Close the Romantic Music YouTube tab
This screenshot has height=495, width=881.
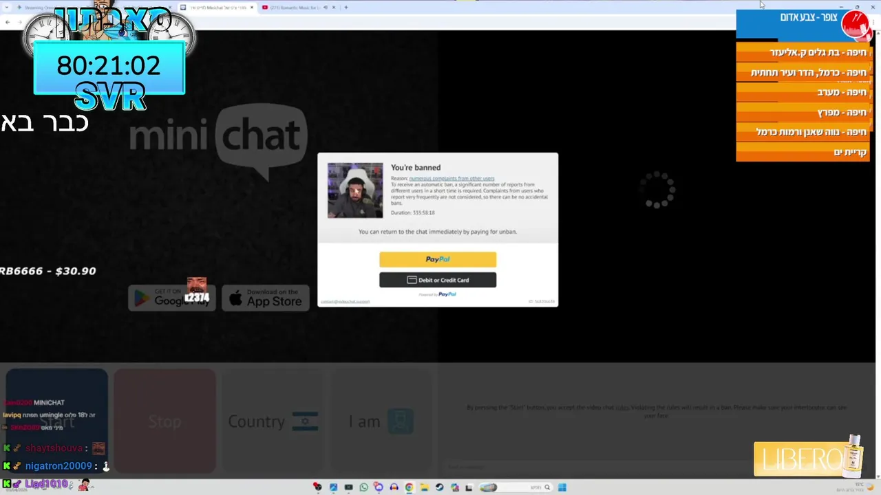coord(334,8)
